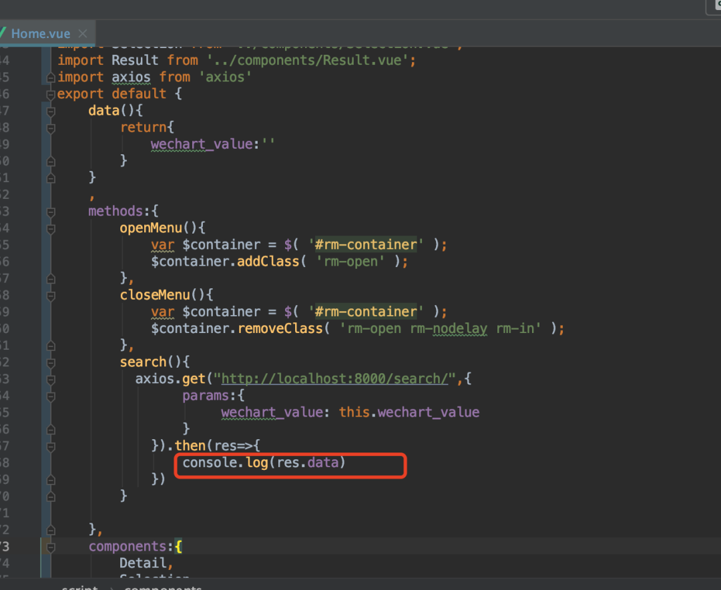Click 'export default' keywords
The height and width of the screenshot is (590, 721).
[x=111, y=94]
